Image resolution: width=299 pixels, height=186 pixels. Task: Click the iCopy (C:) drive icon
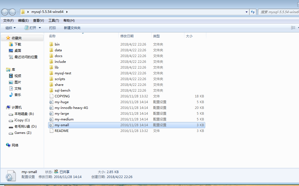(11, 121)
